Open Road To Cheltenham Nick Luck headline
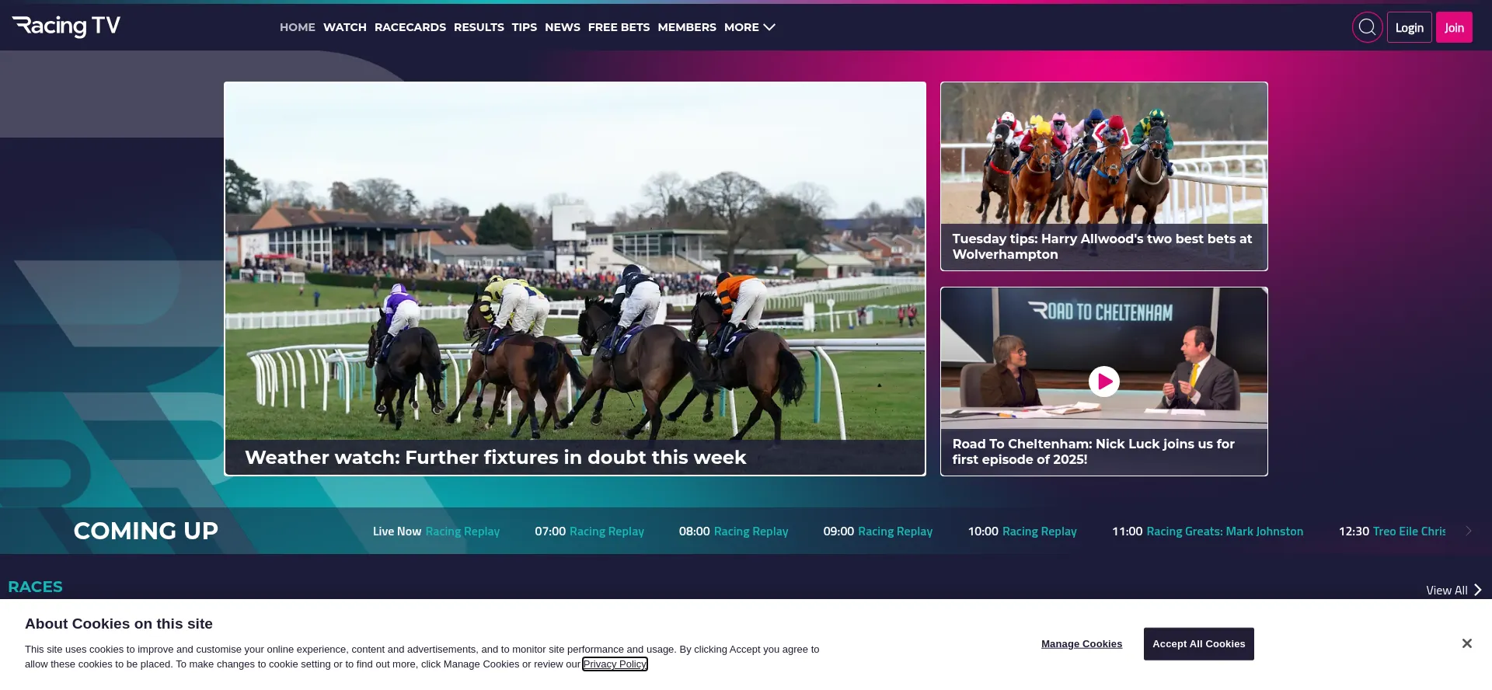Viewport: 1492px width, 690px height. pyautogui.click(x=1093, y=451)
